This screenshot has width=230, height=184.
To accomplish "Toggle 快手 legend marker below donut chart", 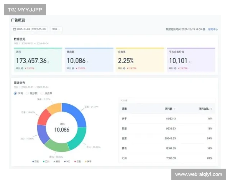I will coord(85,161).
